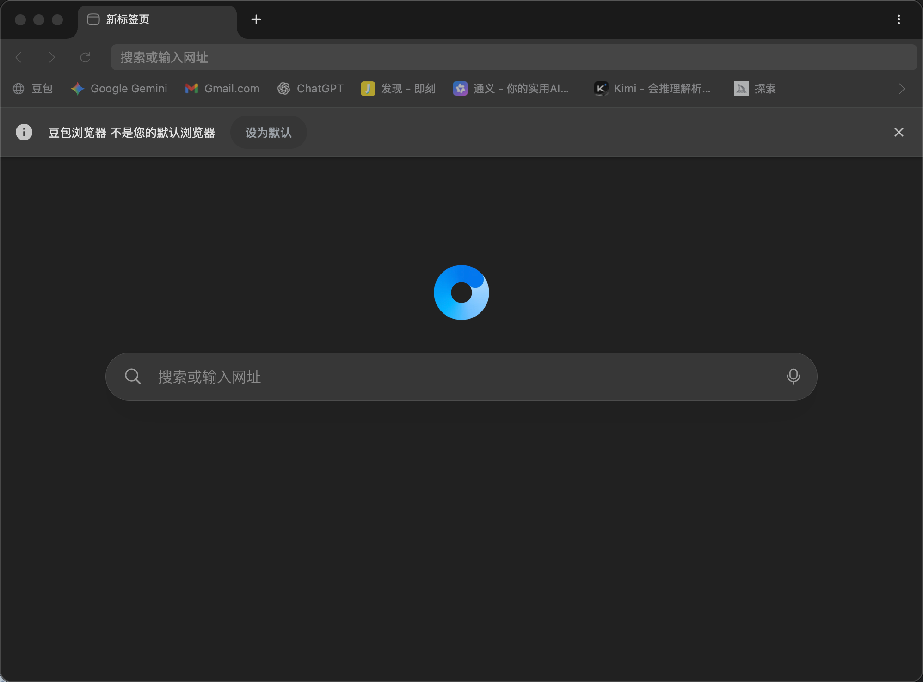
Task: Dismiss the default browser notification bar
Action: (898, 133)
